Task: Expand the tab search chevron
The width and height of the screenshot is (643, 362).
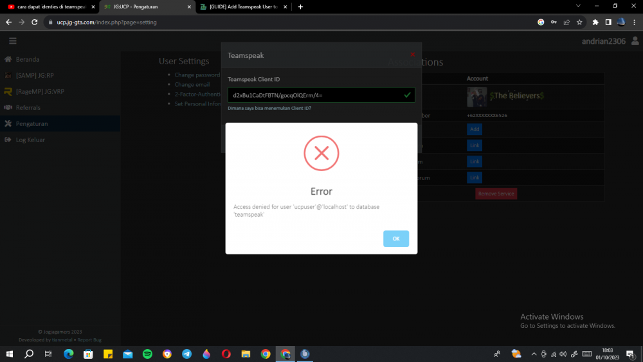Action: 578,6
